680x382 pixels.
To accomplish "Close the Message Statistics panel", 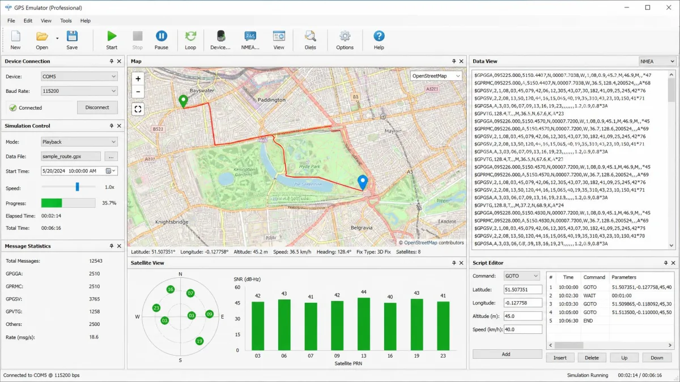I will click(x=119, y=246).
